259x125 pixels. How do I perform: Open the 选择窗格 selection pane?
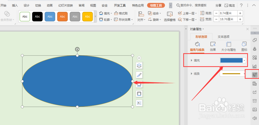coord(170,17)
